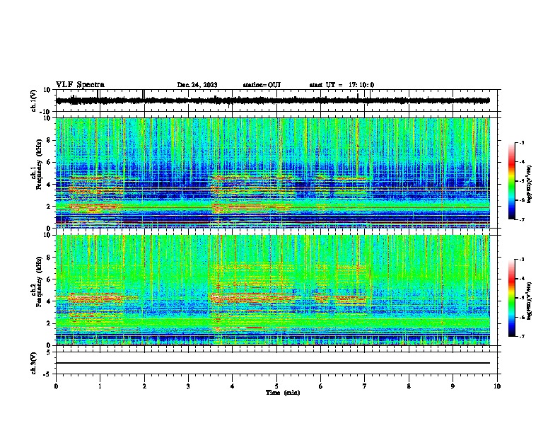This screenshot has width=560, height=433.
Task: Click the ch.1 spectrogram colorbar
Action: tap(512, 181)
